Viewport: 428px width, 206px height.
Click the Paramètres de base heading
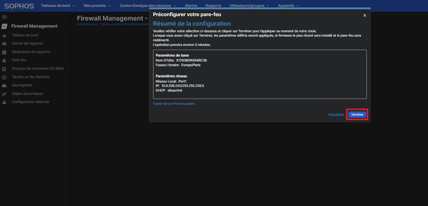point(172,55)
